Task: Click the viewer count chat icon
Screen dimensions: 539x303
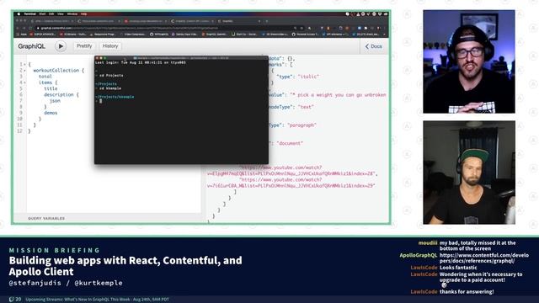Action: click(x=12, y=300)
